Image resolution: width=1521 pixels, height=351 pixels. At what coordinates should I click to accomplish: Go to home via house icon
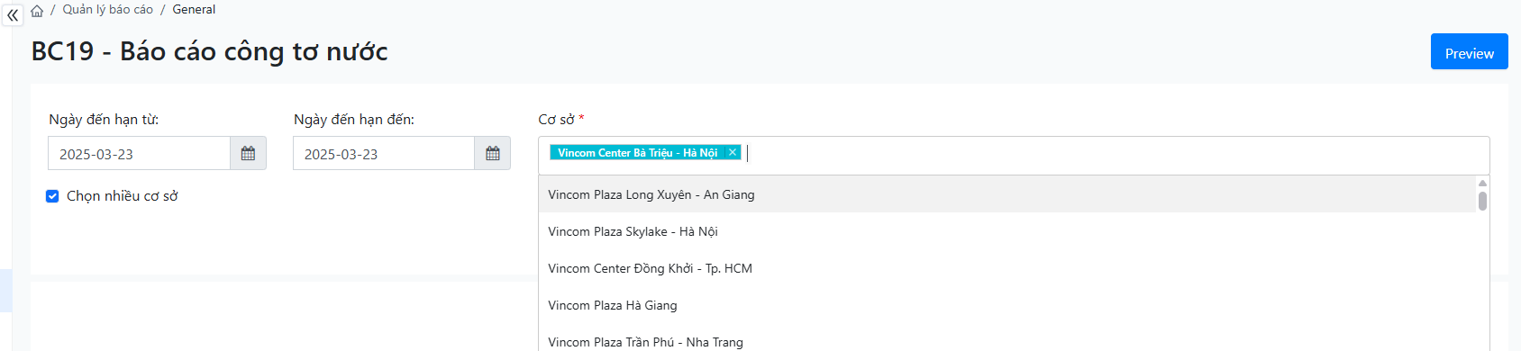tap(37, 11)
